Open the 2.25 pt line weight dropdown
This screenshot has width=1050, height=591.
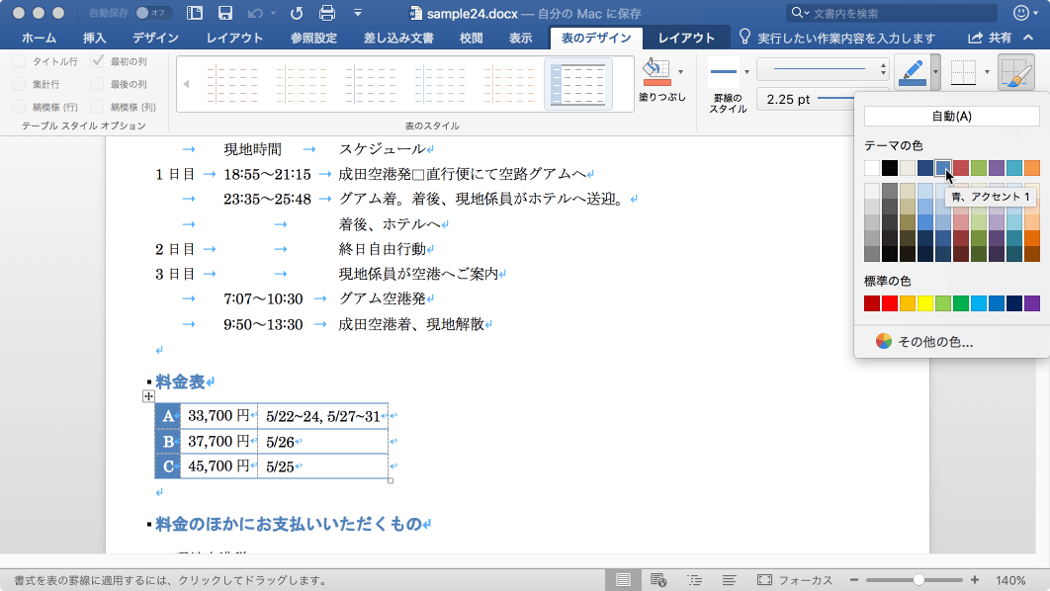[806, 99]
